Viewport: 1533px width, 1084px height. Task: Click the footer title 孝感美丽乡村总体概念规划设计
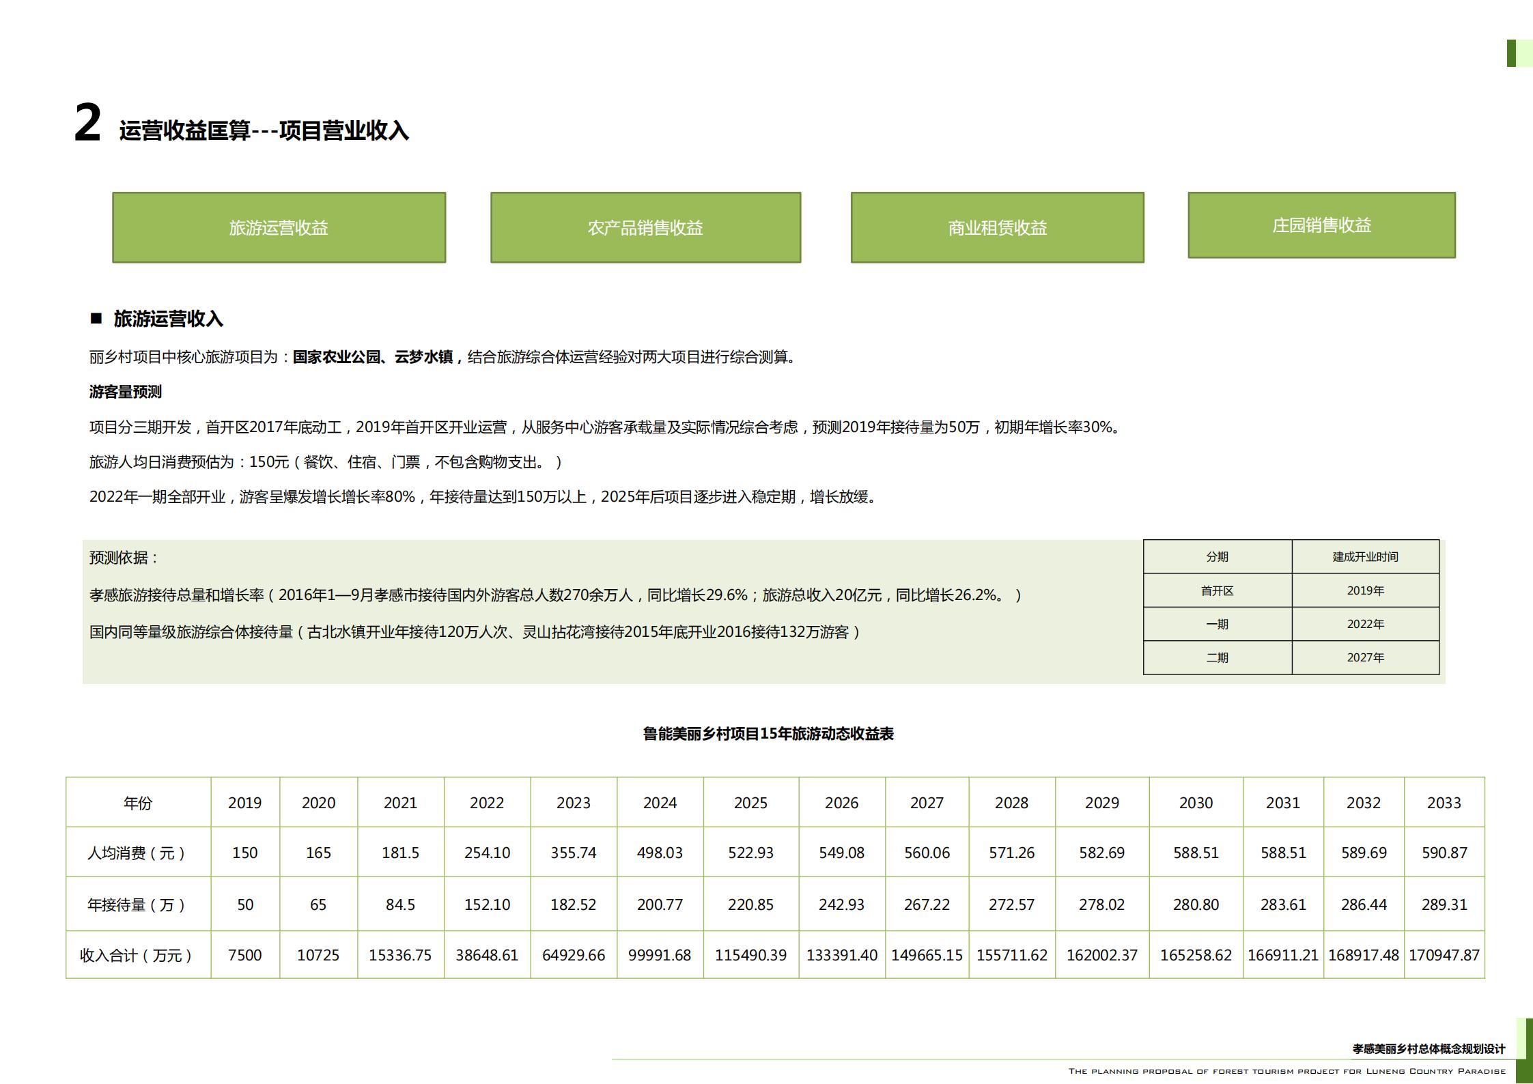click(1429, 1049)
